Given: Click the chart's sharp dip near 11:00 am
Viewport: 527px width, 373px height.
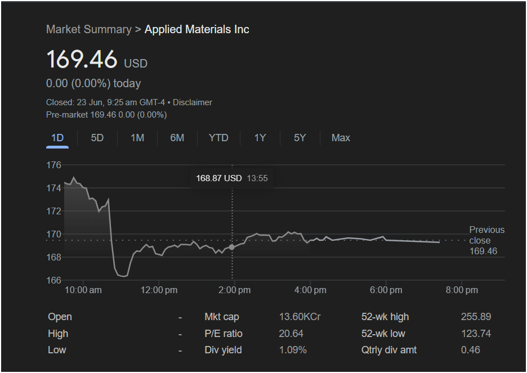Looking at the screenshot, I should (124, 276).
